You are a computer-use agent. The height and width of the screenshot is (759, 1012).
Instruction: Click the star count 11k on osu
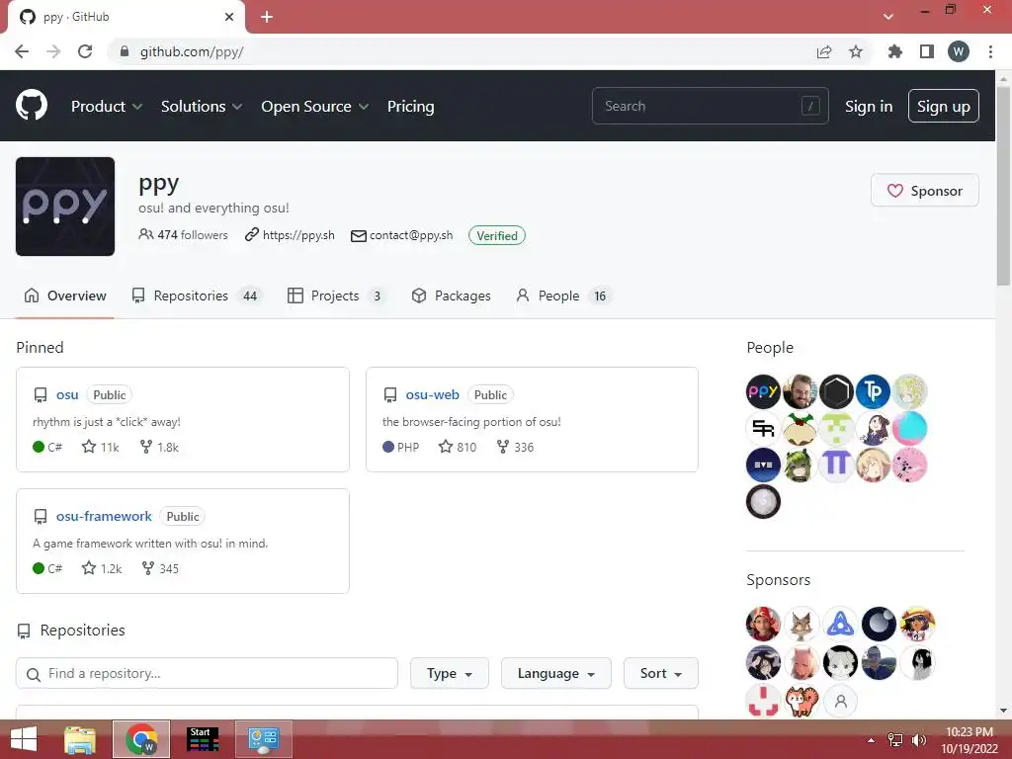pos(101,447)
